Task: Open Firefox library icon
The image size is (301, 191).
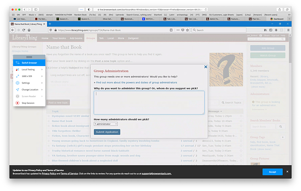Action: click(265, 30)
